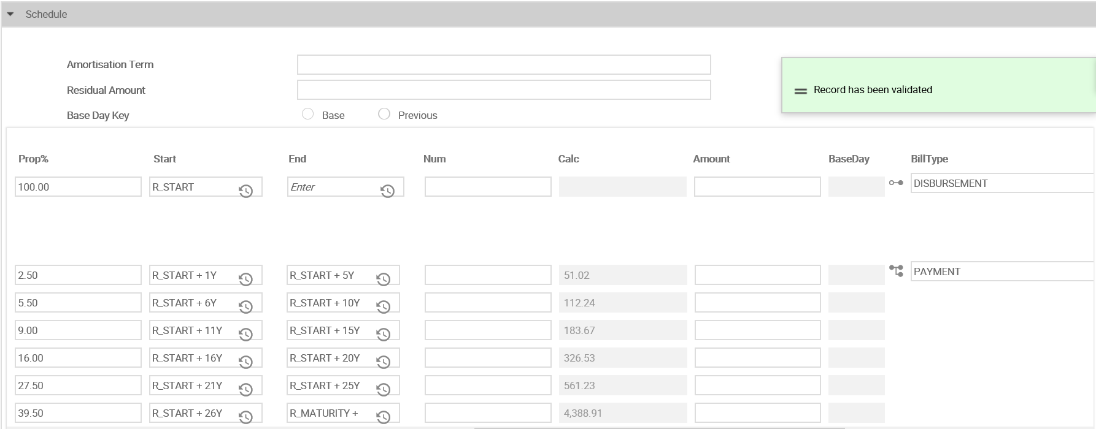Click history icon beside R_START + 1Y

pos(245,279)
